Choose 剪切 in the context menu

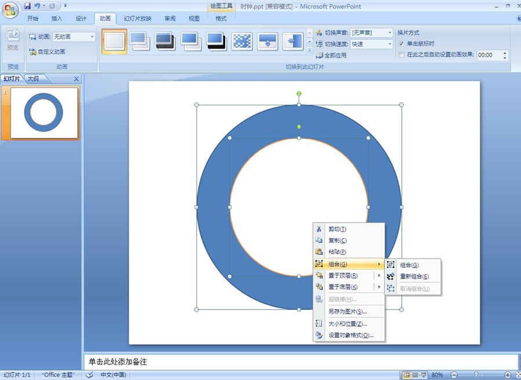(349, 229)
